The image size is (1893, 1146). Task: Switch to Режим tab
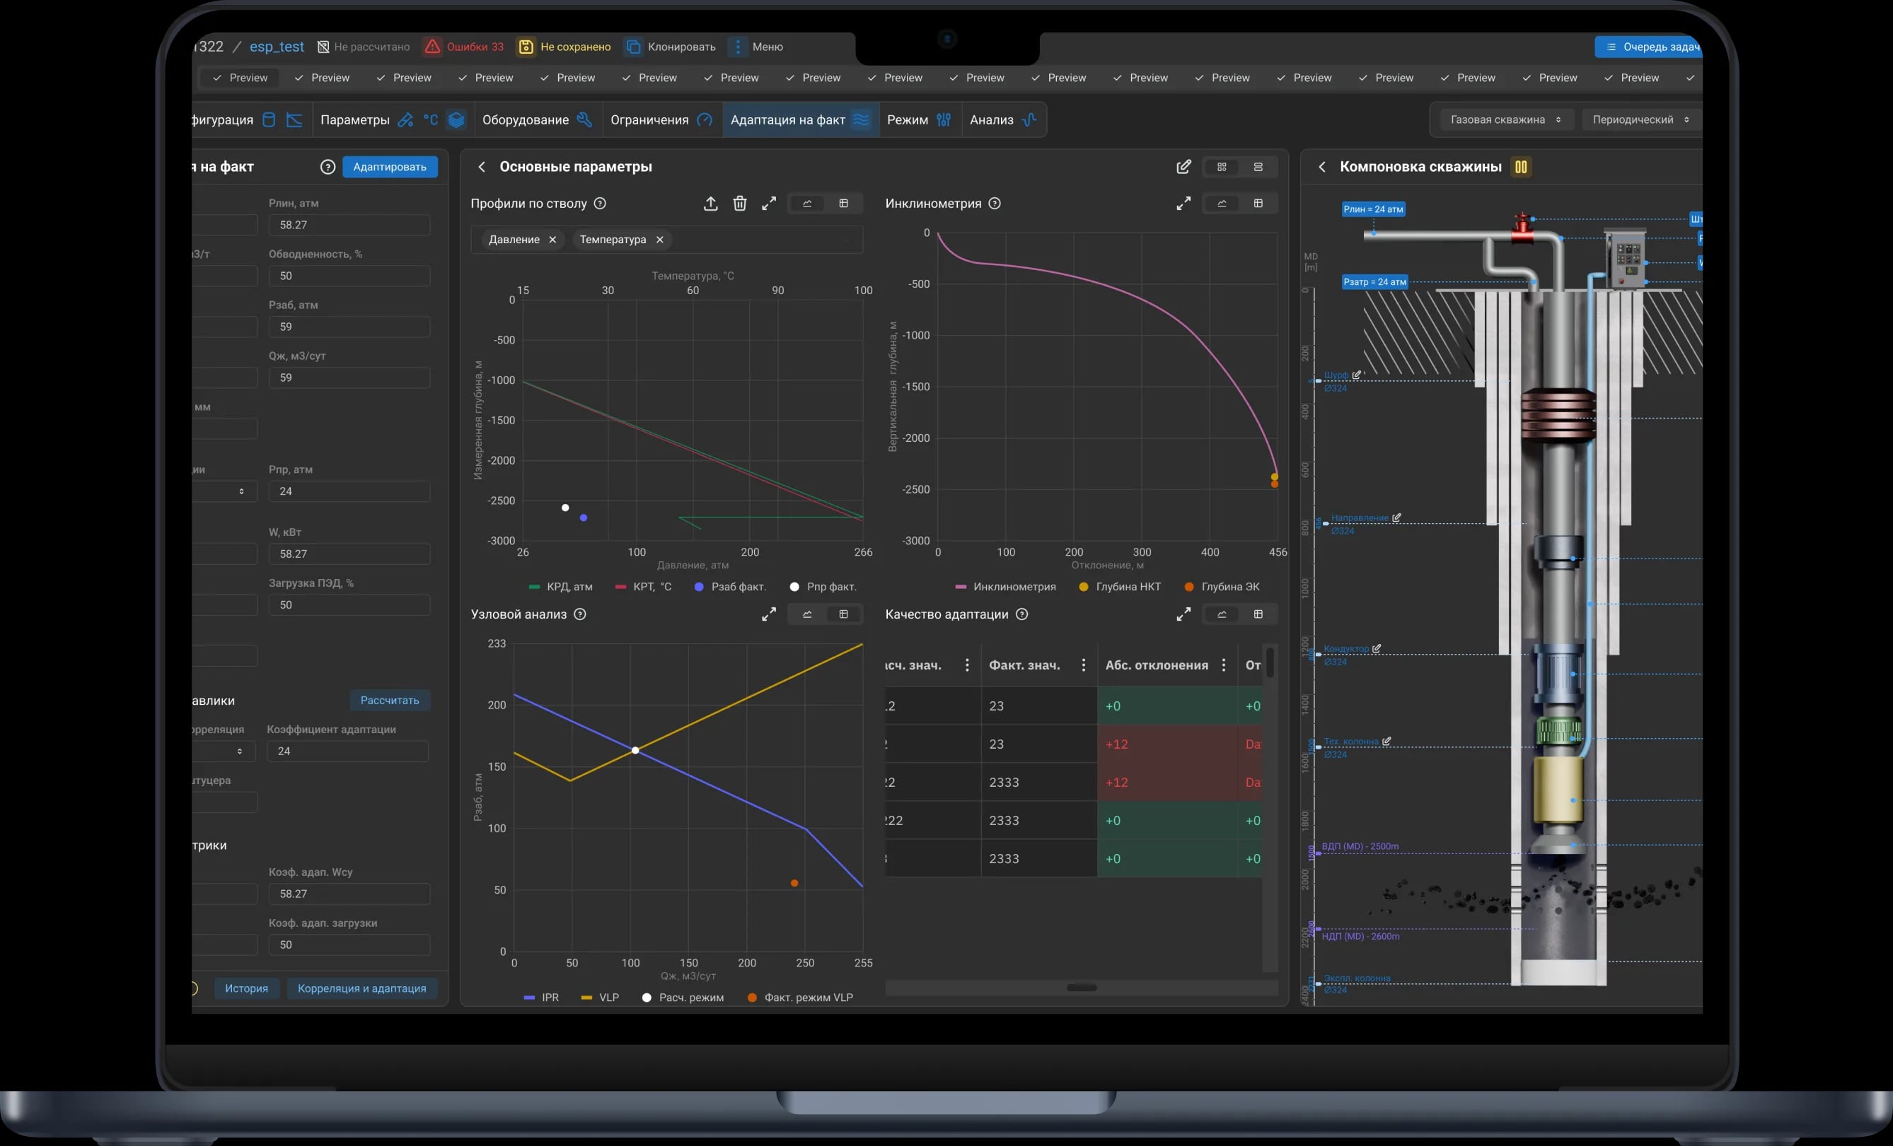(x=920, y=119)
